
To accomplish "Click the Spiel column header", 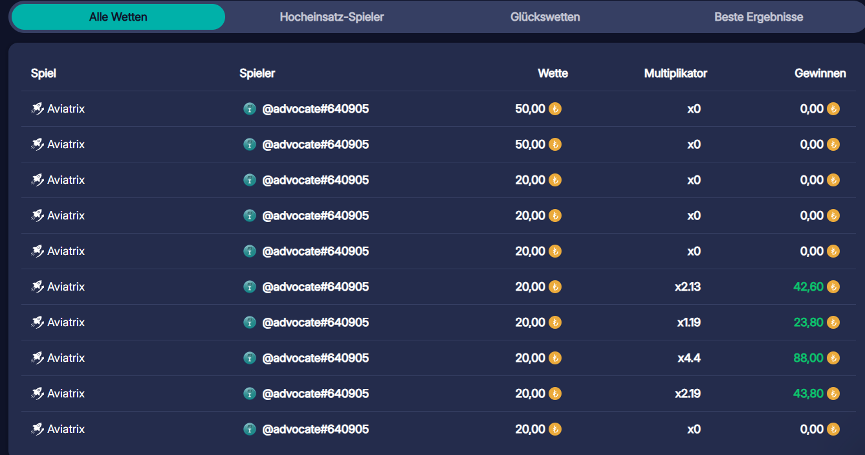I will click(43, 73).
